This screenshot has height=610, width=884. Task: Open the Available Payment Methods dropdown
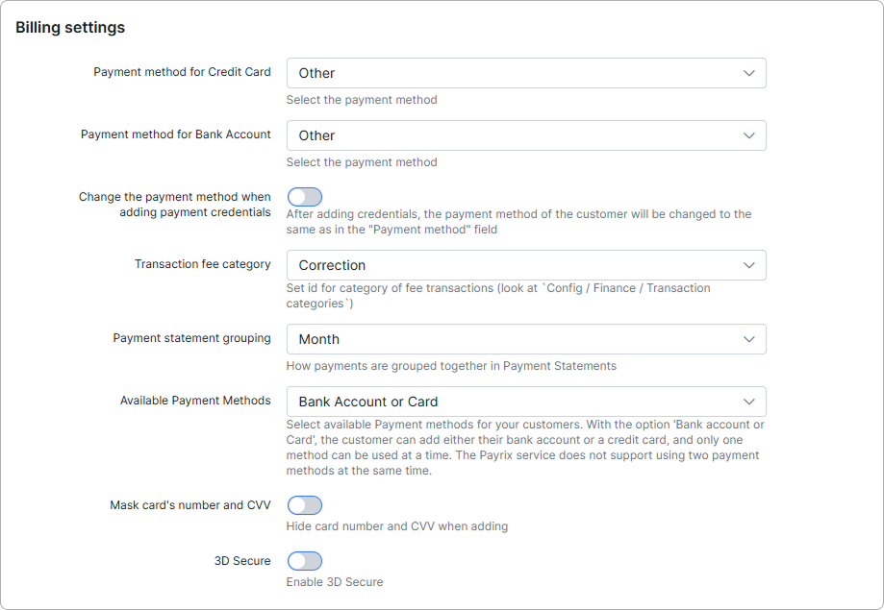[x=525, y=402]
